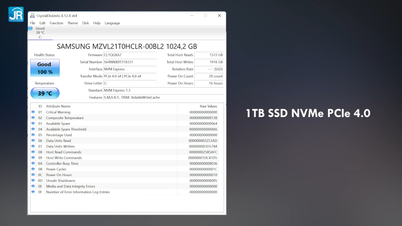
Task: Open the Disk menu
Action: click(86, 23)
